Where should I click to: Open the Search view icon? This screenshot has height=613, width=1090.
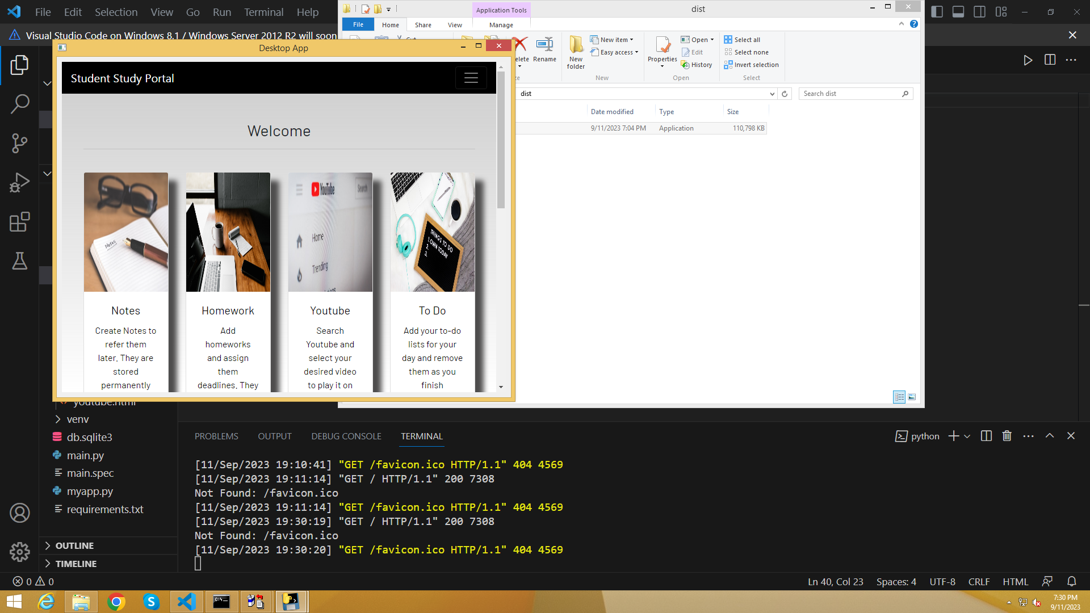point(19,104)
